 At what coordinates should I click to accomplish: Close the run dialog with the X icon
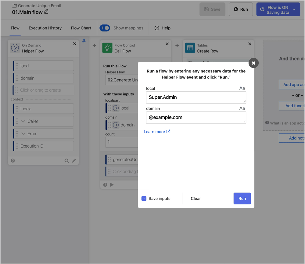coord(253,63)
